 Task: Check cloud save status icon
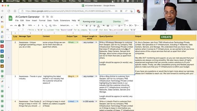52,17
